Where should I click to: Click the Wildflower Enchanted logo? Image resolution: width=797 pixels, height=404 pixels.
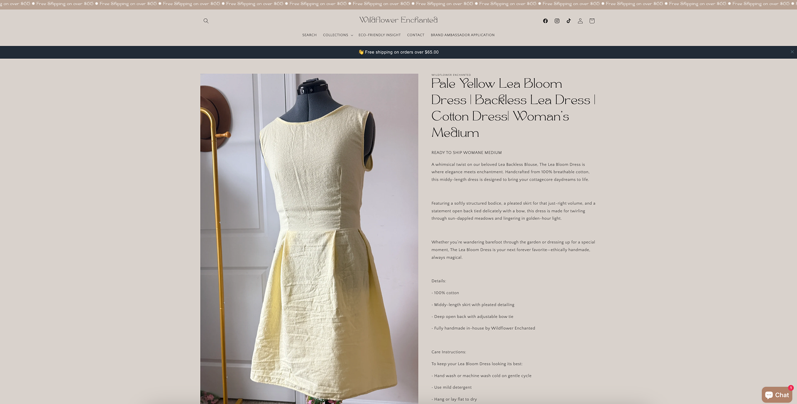tap(398, 20)
